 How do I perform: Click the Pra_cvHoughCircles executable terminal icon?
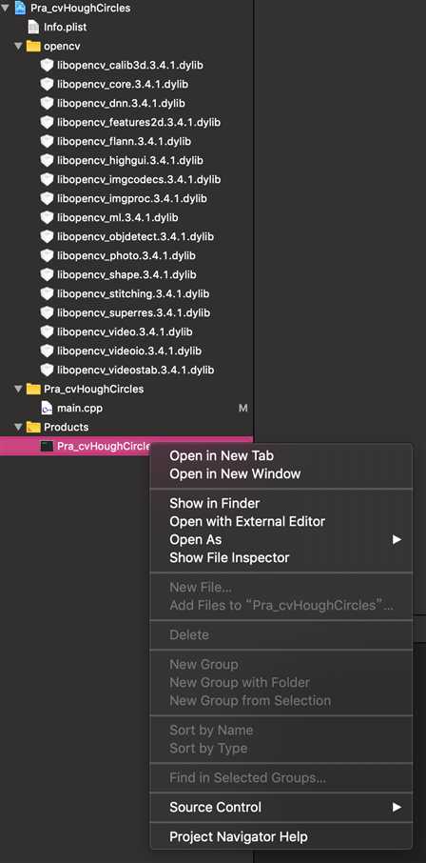pos(48,446)
